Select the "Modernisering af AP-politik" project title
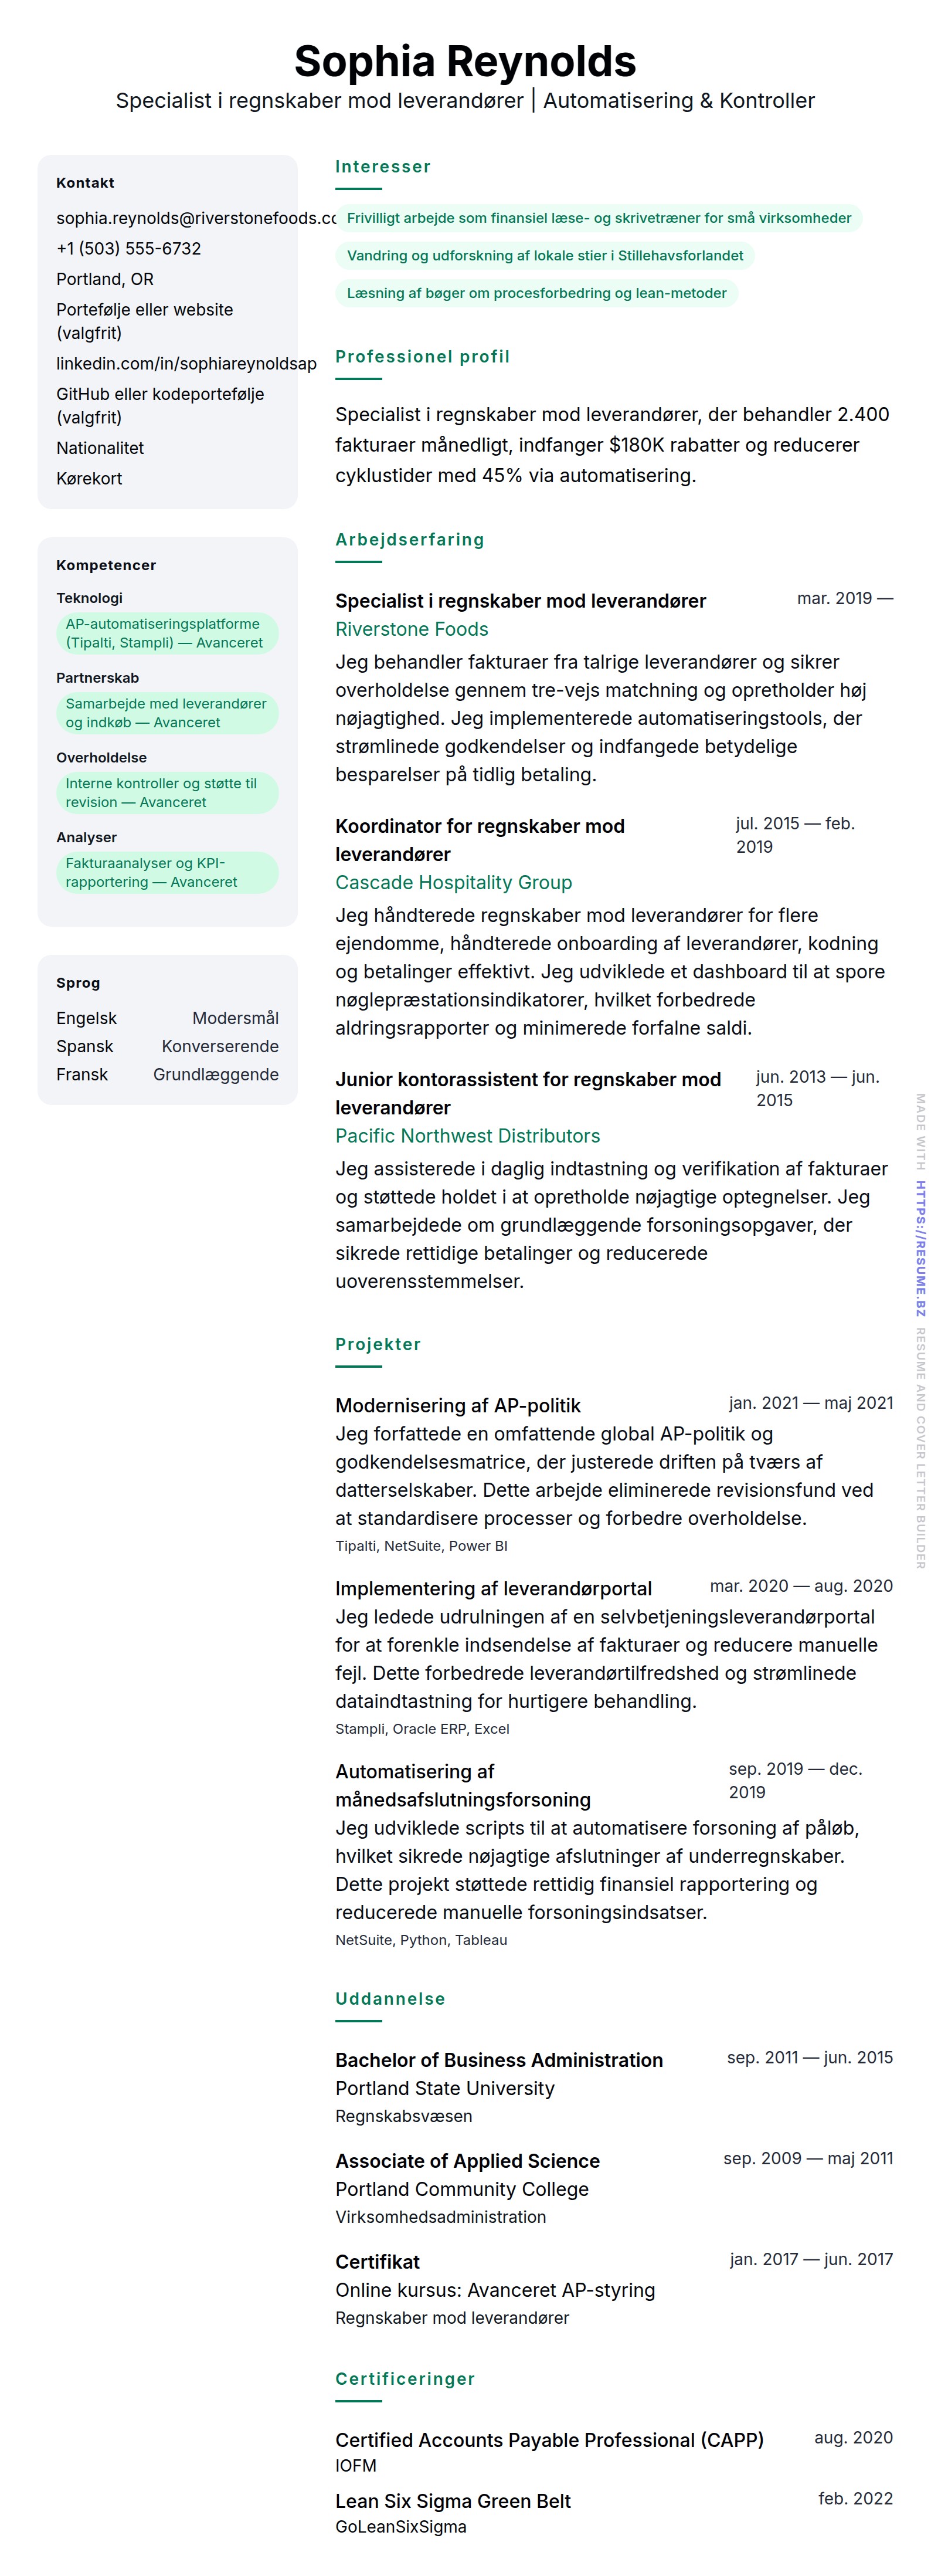Screen dimensions: 931x2576 tap(457, 1405)
